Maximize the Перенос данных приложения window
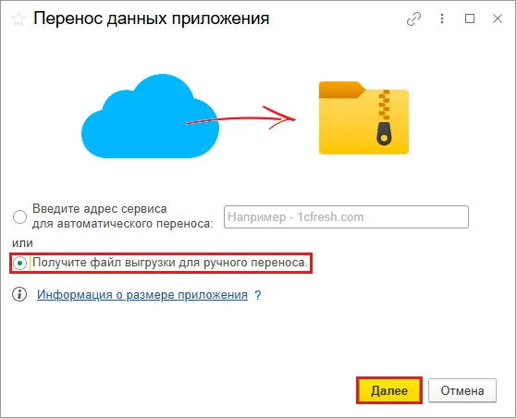This screenshot has width=517, height=419. pos(470,18)
